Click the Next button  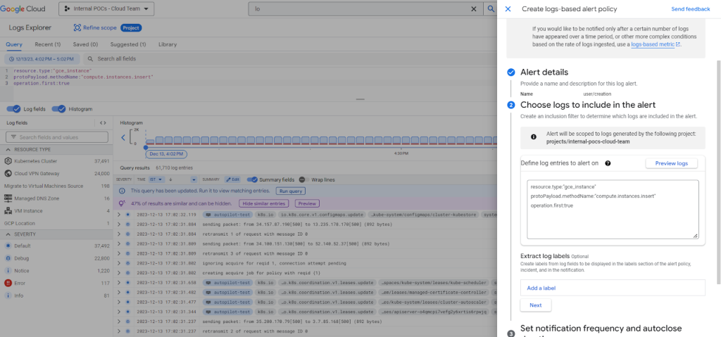536,305
